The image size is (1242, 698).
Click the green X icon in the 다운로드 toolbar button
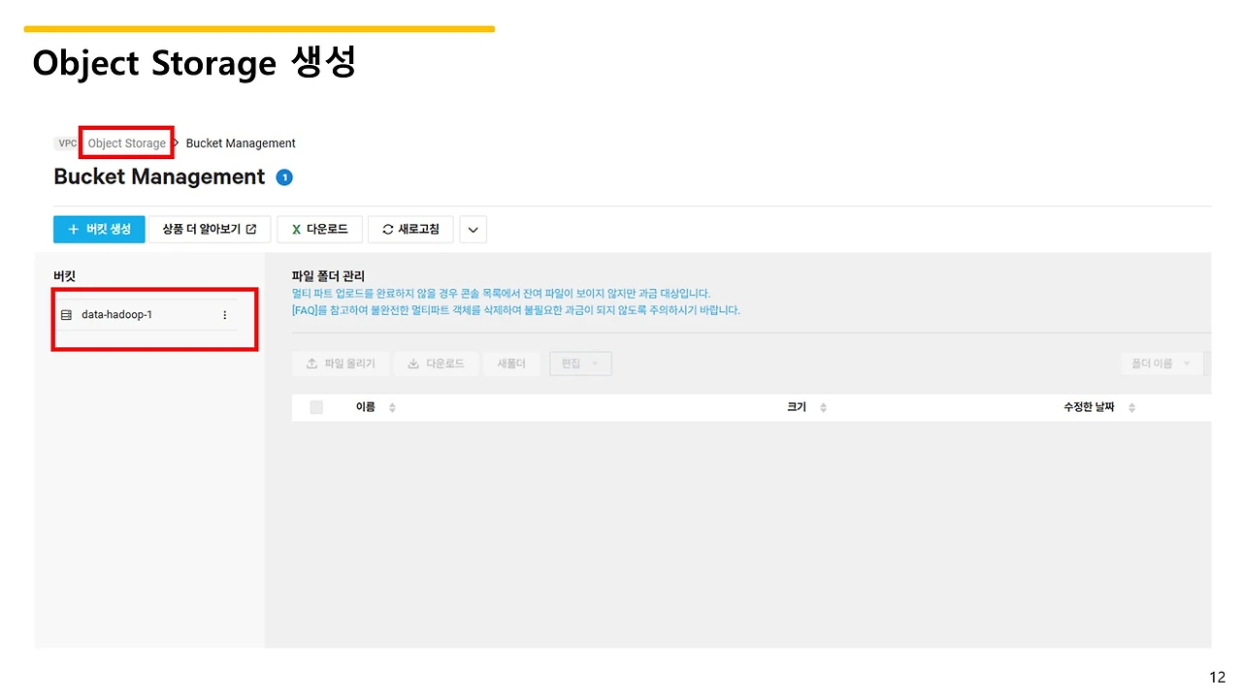coord(297,229)
